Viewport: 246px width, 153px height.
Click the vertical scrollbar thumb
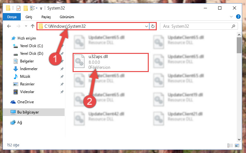(239, 45)
